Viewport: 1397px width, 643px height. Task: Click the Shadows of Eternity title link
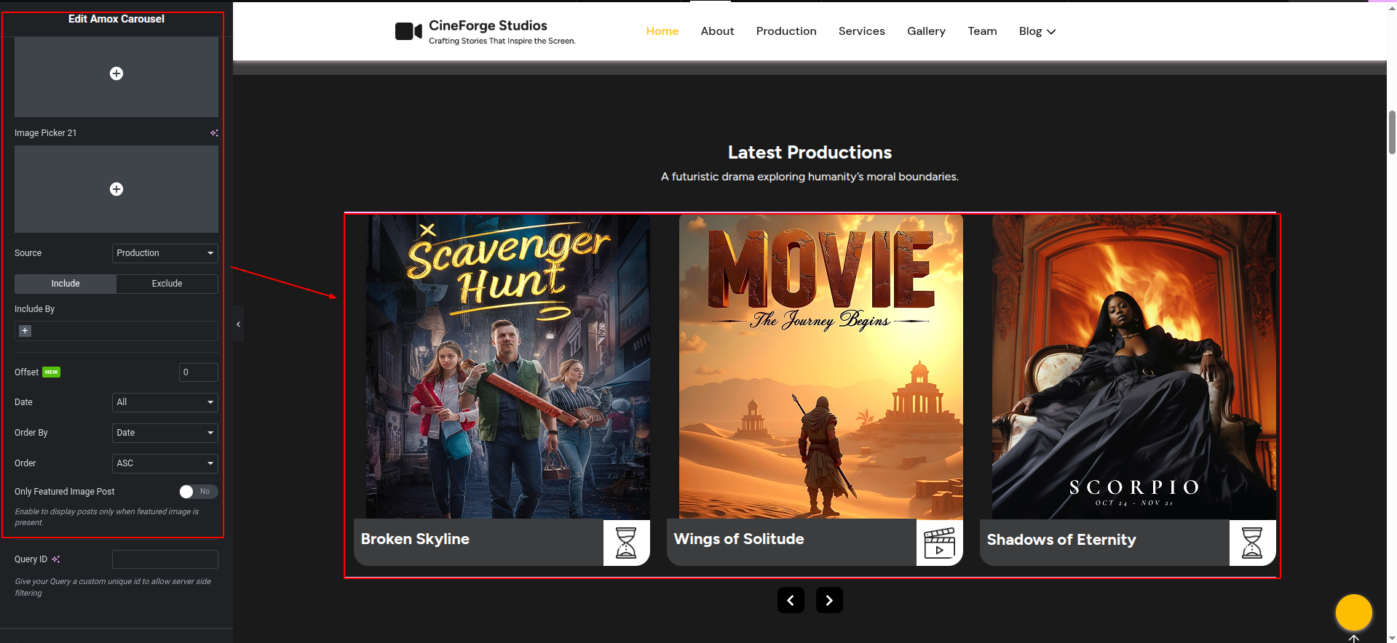(1061, 540)
